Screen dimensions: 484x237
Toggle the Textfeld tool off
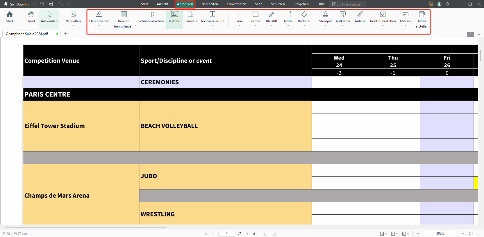(174, 17)
